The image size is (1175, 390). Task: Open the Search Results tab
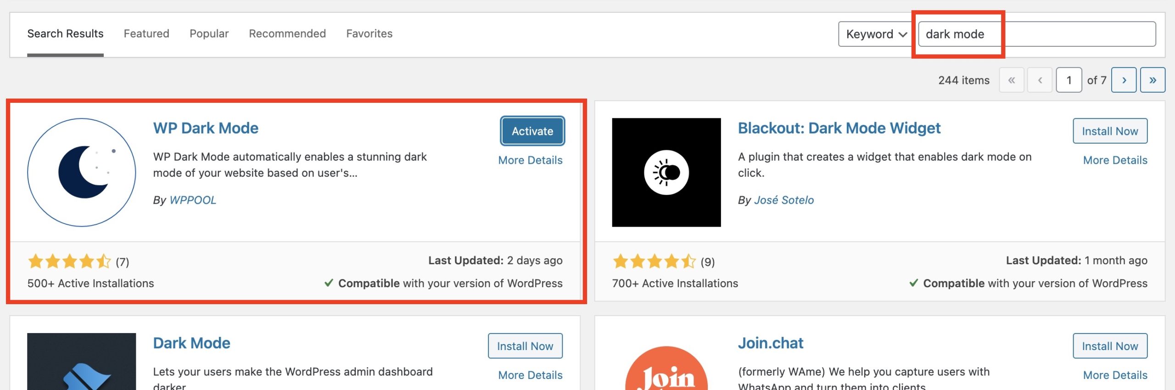(65, 33)
